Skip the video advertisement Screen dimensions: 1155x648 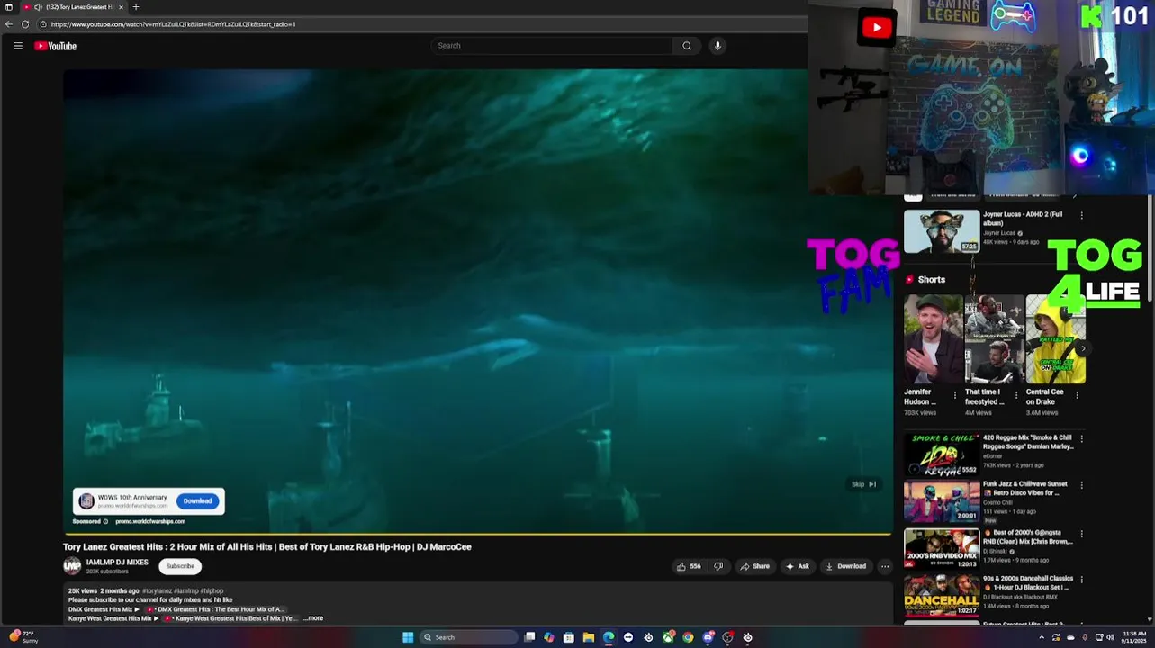click(x=864, y=484)
